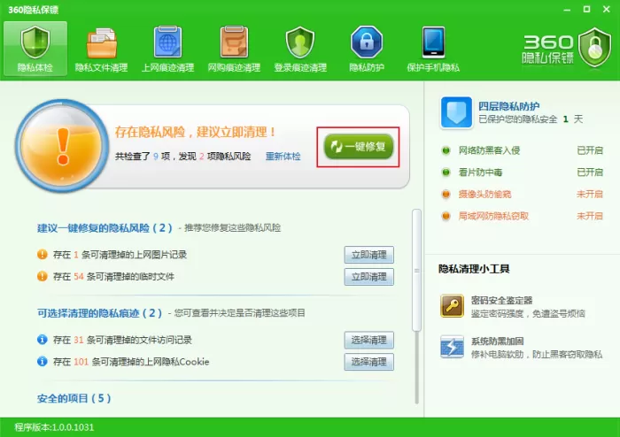Toggle 已开启 status of 网络防黑客入侵
The width and height of the screenshot is (620, 437).
590,150
